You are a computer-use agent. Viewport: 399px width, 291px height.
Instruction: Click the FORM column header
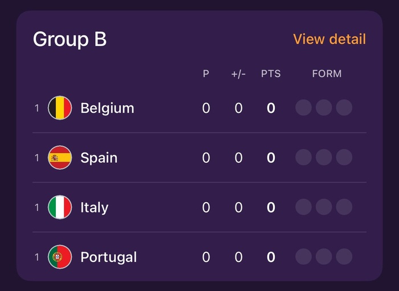(327, 74)
